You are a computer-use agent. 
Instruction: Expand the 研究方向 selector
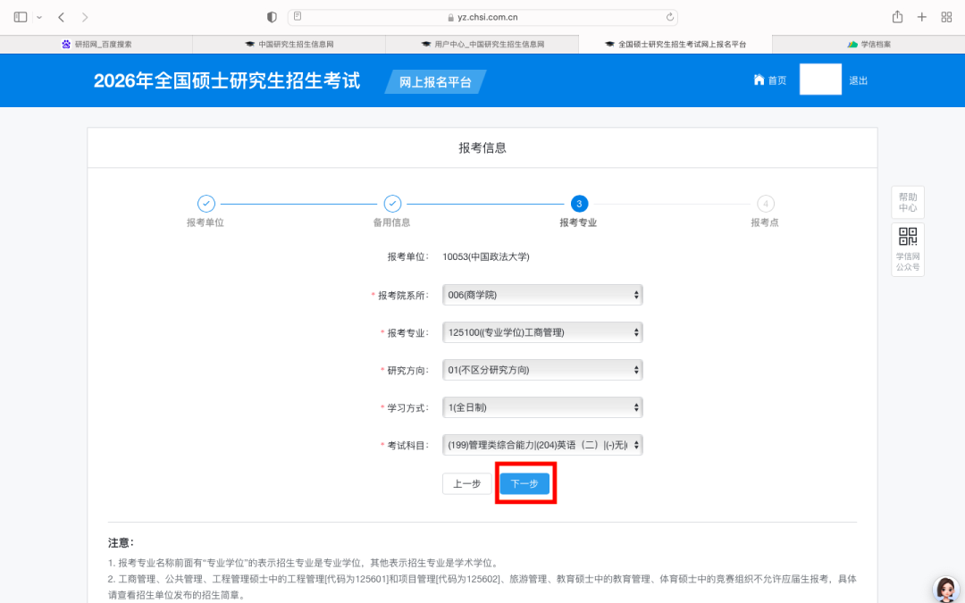542,370
